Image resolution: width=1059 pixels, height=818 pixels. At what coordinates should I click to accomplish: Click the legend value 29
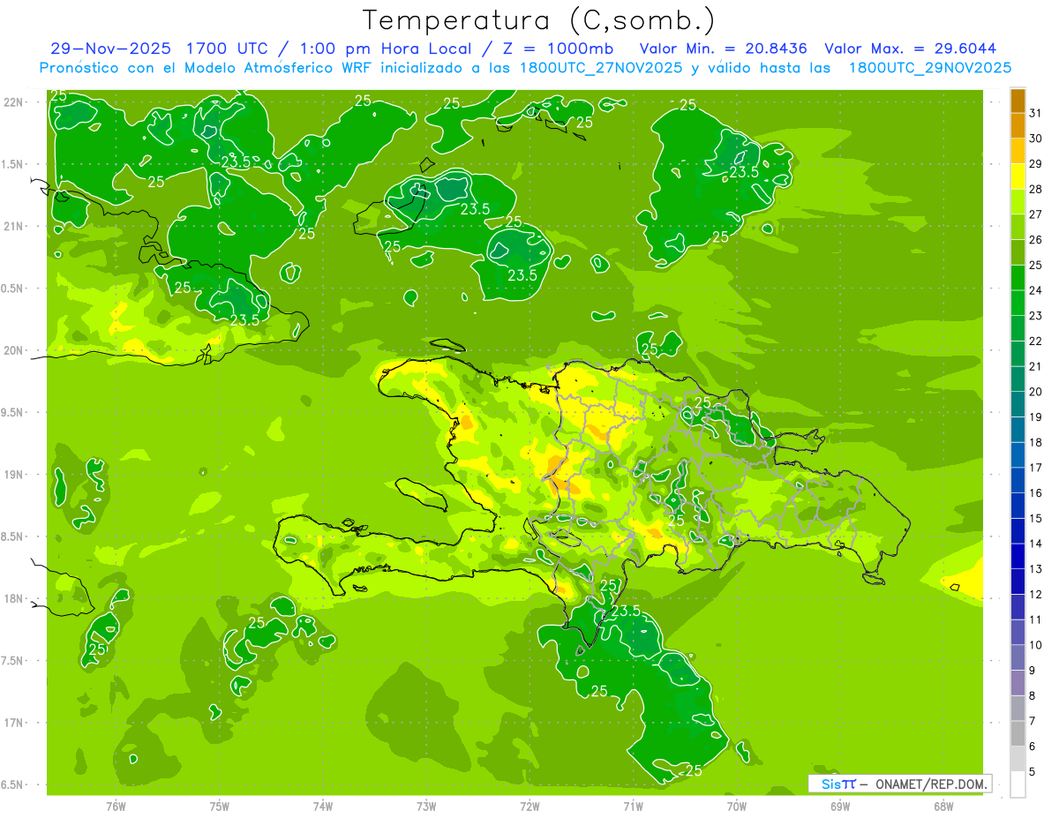(x=1036, y=163)
